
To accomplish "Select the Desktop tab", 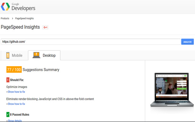I will (x=44, y=56).
